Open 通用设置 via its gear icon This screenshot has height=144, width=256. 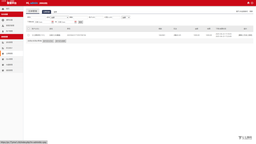(3, 20)
